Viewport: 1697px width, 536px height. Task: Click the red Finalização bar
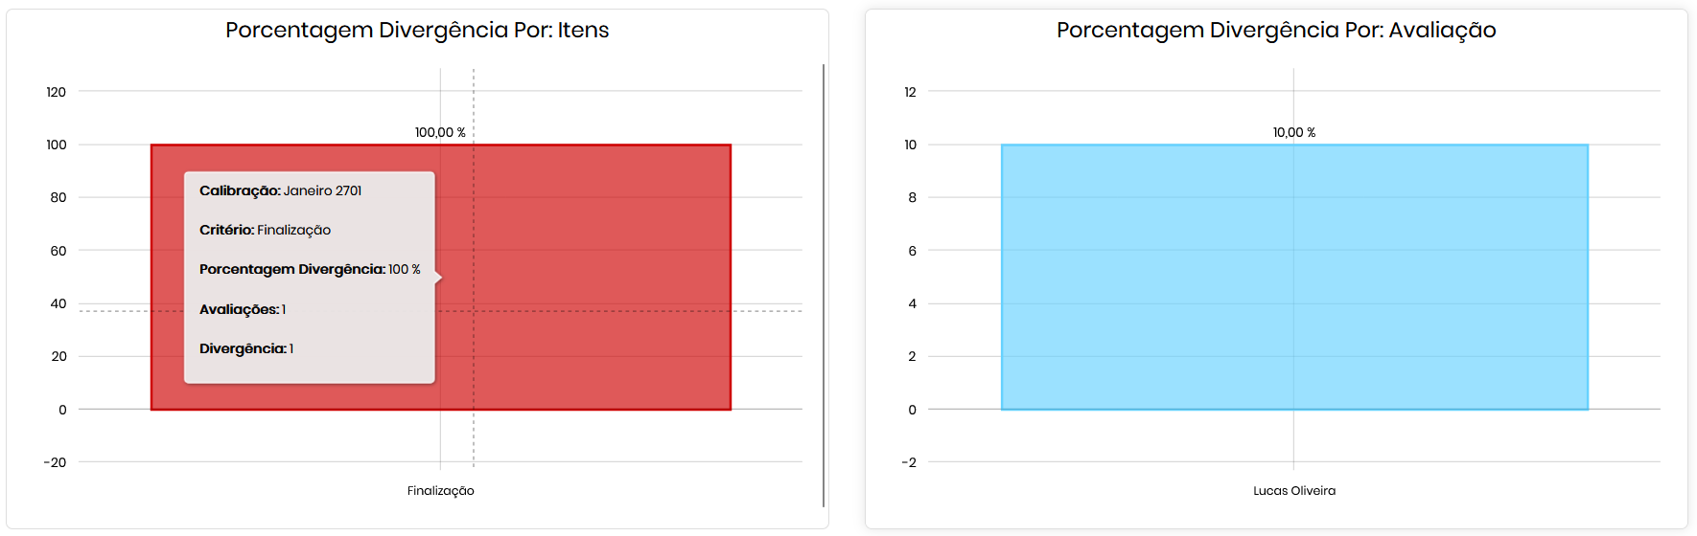[585, 278]
